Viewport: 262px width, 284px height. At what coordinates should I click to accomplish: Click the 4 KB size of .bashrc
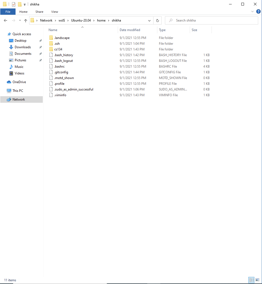coord(206,67)
